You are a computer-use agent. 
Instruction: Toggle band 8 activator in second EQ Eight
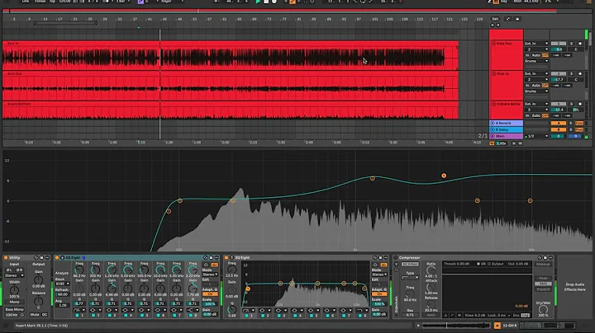(x=360, y=315)
